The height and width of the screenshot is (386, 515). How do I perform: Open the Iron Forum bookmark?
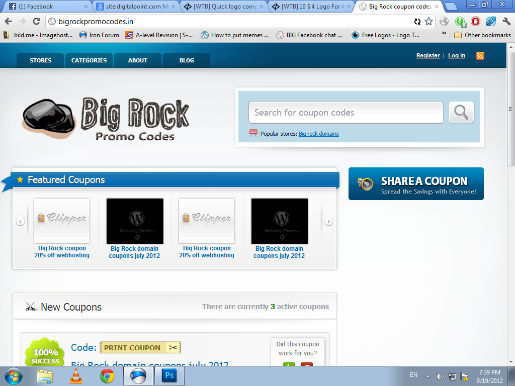[x=99, y=35]
